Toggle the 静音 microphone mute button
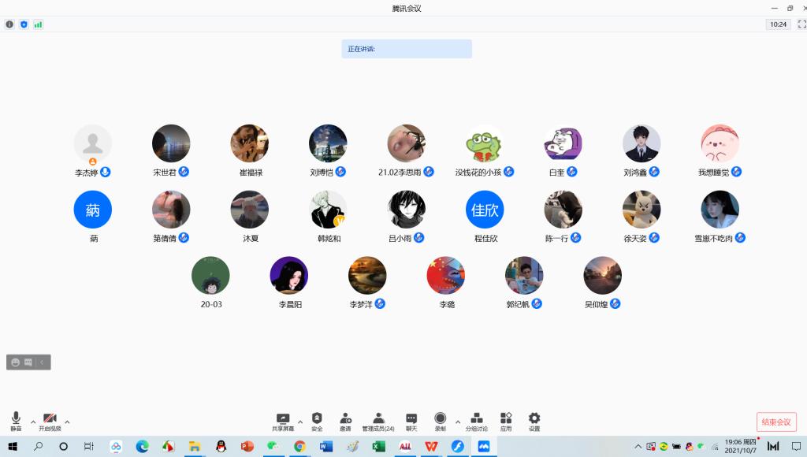Image resolution: width=807 pixels, height=457 pixels. (x=16, y=420)
